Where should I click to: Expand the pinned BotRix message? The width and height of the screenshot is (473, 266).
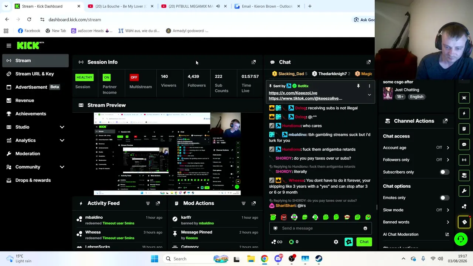tap(369, 95)
